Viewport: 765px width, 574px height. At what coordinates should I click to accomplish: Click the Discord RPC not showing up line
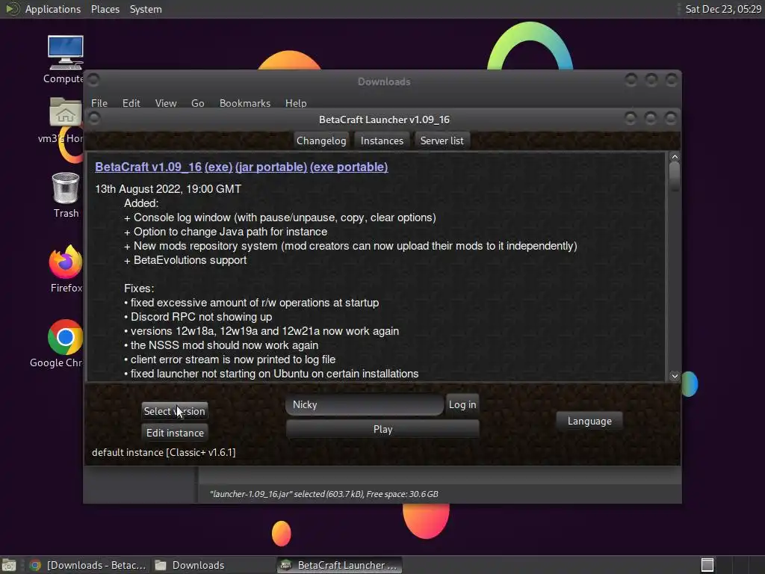pyautogui.click(x=198, y=317)
